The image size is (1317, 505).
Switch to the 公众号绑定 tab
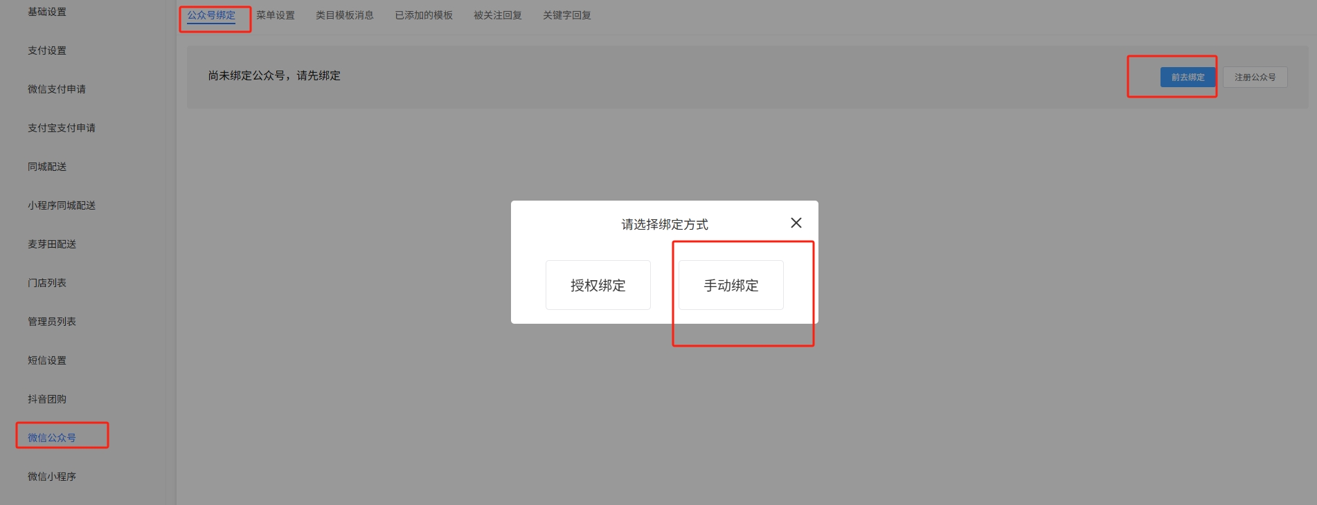coord(211,15)
